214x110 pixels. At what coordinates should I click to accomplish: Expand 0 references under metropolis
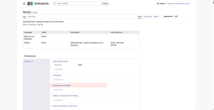(x=58, y=79)
